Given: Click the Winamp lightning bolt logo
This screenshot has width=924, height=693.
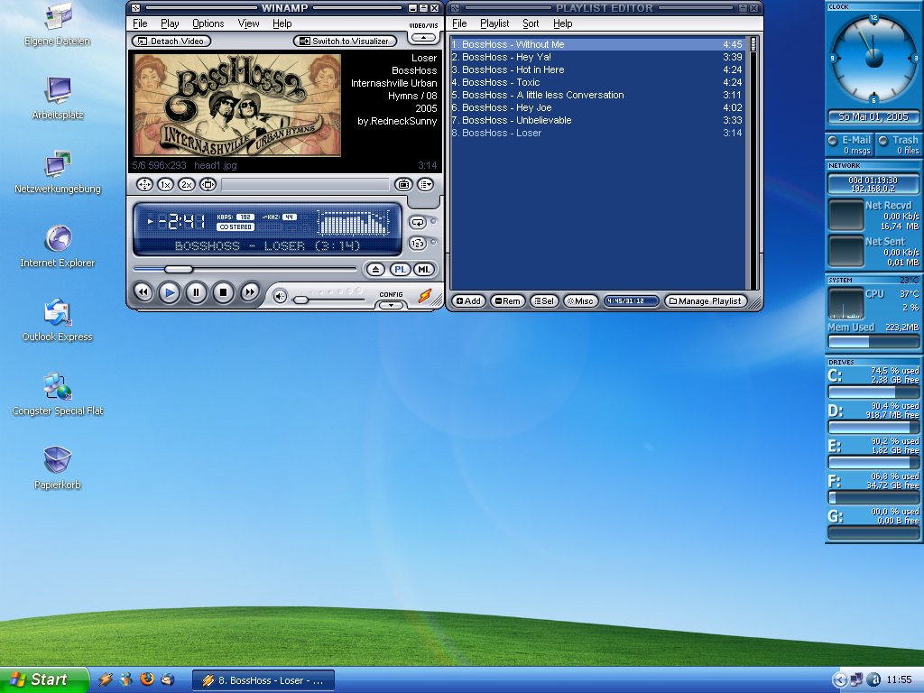Looking at the screenshot, I should coord(424,296).
